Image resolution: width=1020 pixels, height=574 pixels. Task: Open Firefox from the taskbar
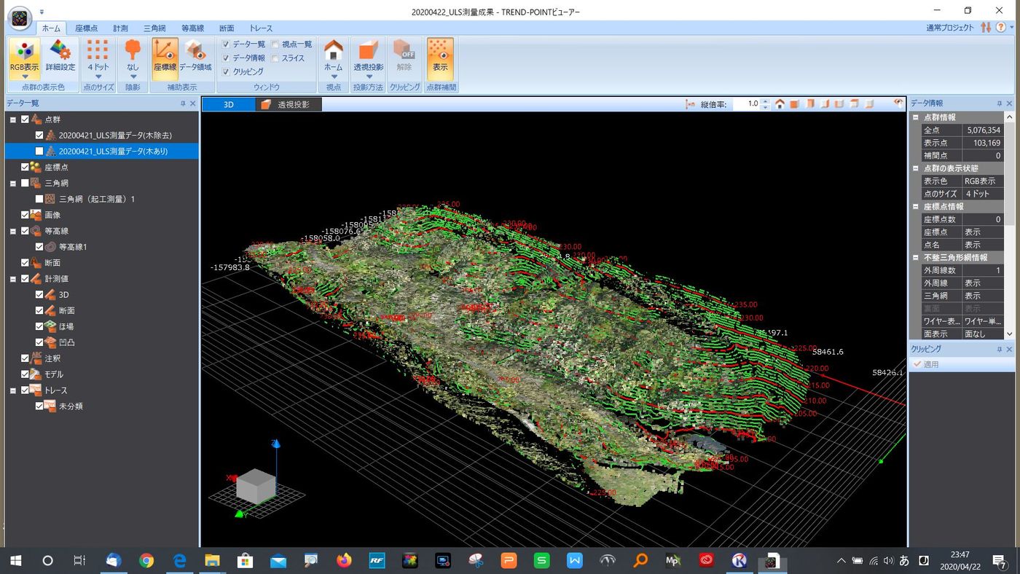coord(343,560)
